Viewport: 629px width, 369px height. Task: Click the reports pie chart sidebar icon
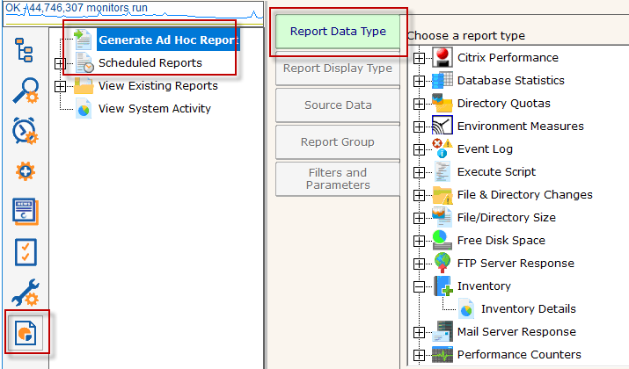[x=26, y=335]
